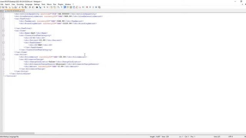This screenshot has height=138, width=246.
Task: Open Define Your Language toolbar icon
Action: 68,7
